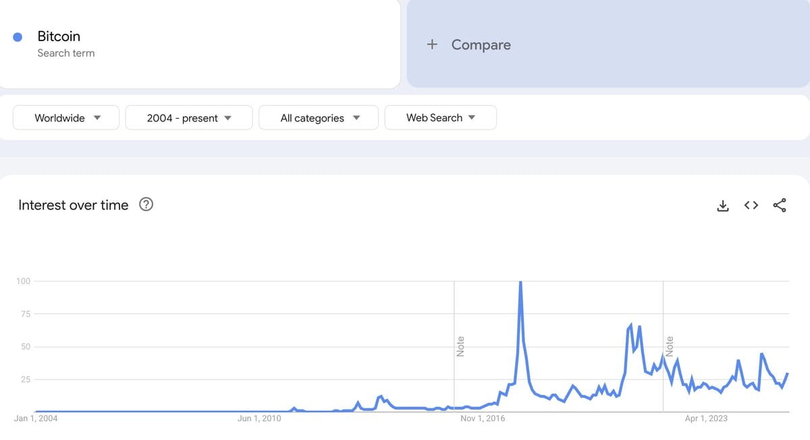The width and height of the screenshot is (810, 440).
Task: Click the Note marker near 2022
Action: click(670, 346)
